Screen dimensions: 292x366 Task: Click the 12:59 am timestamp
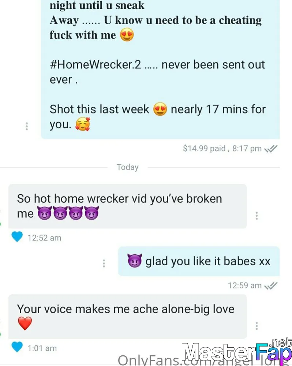(x=245, y=285)
